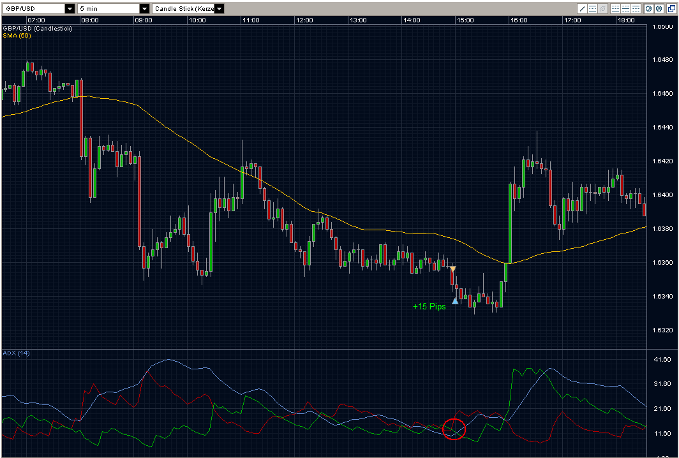
Task: Click the 1.6420 price axis value
Action: click(x=662, y=161)
